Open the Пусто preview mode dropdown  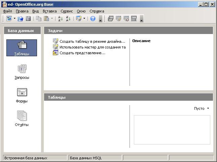point(202,108)
